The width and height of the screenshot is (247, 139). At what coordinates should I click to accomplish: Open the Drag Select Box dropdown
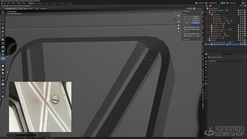pos(44,8)
